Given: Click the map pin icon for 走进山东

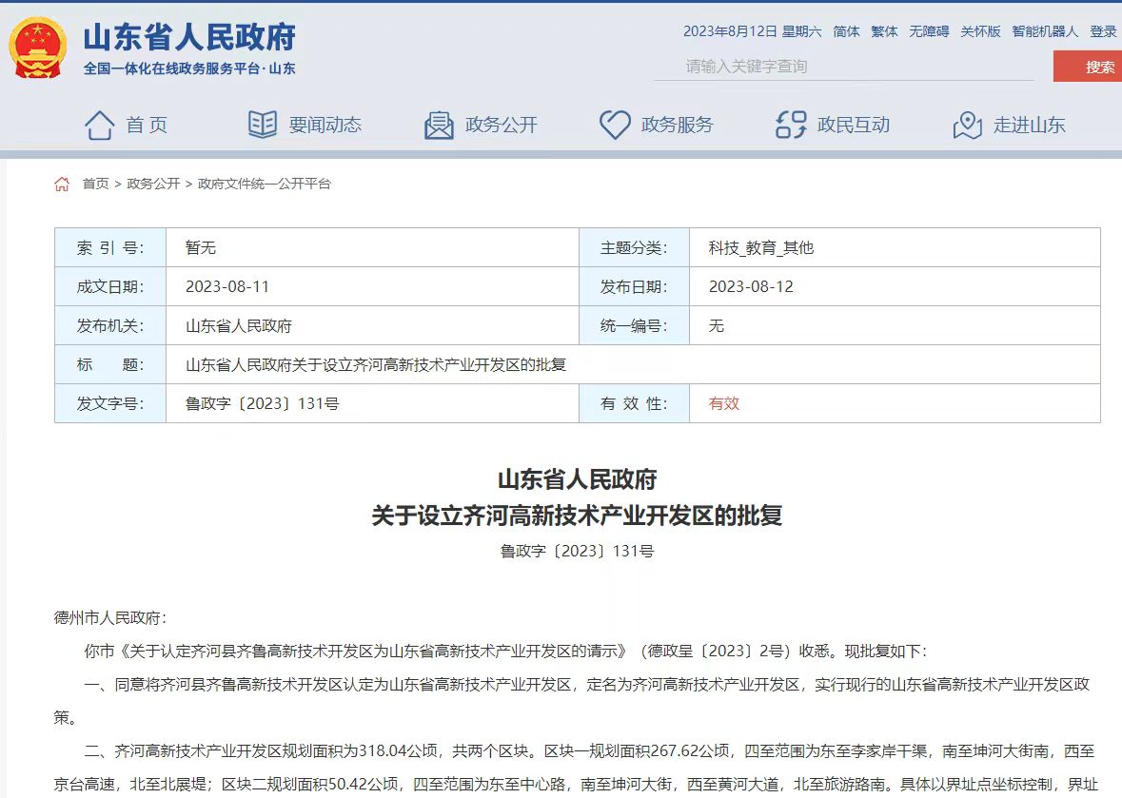Looking at the screenshot, I should point(967,125).
